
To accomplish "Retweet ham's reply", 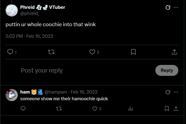I will point(59,108).
